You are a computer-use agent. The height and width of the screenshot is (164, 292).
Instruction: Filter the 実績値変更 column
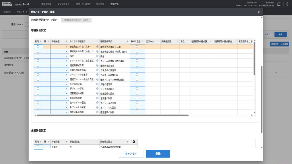[x=177, y=42]
